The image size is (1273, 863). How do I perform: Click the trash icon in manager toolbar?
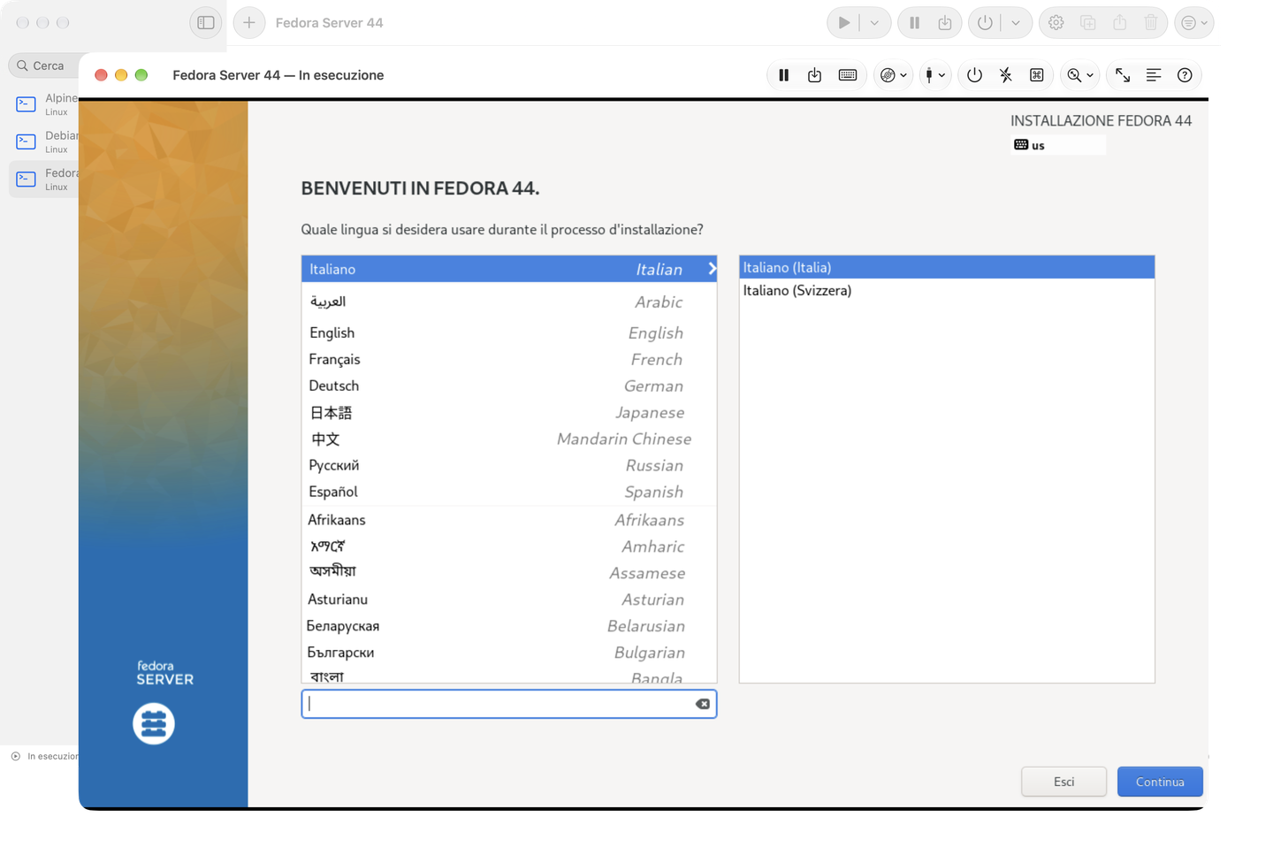coord(1151,23)
